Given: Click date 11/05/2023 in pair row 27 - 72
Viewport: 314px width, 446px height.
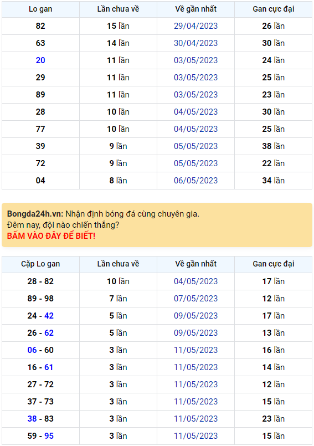Looking at the screenshot, I should [x=195, y=385].
